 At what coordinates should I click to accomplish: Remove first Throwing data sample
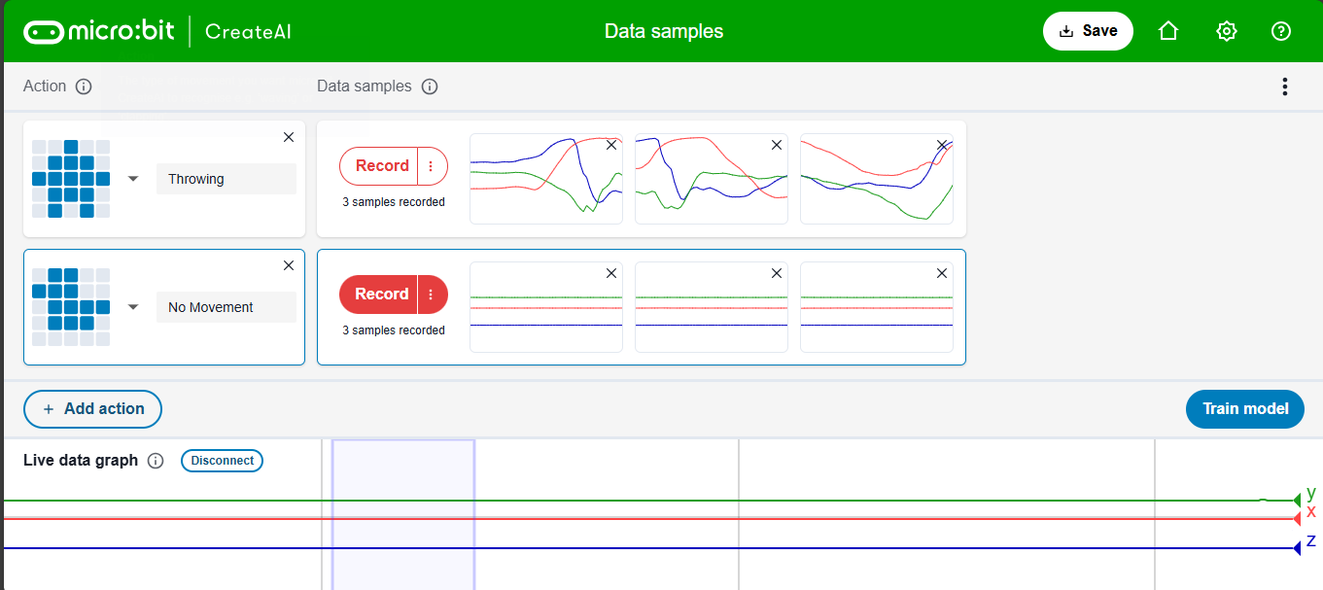[x=610, y=145]
